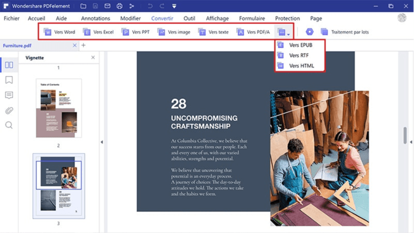
Task: Open the search panel magnifier icon
Action: point(9,125)
